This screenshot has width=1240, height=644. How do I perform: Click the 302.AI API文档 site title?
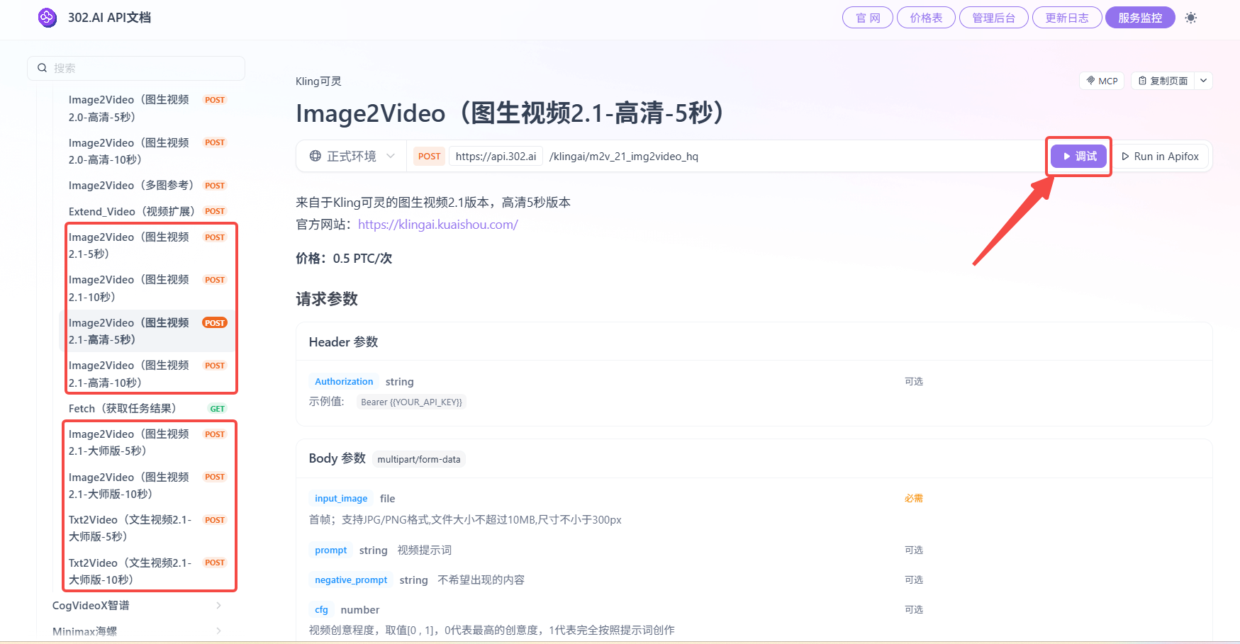point(109,18)
